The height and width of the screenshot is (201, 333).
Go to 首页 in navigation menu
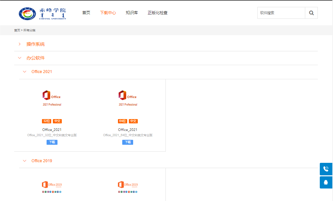click(86, 13)
